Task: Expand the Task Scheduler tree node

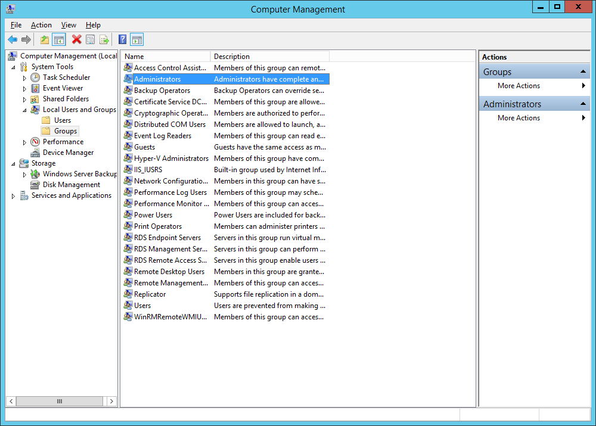Action: (24, 78)
